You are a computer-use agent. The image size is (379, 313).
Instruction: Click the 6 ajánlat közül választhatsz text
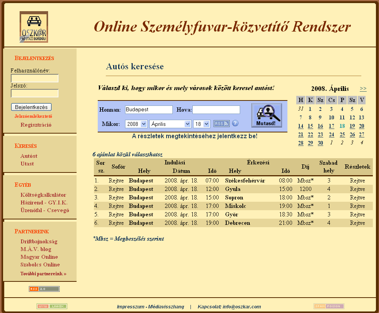tap(128, 154)
